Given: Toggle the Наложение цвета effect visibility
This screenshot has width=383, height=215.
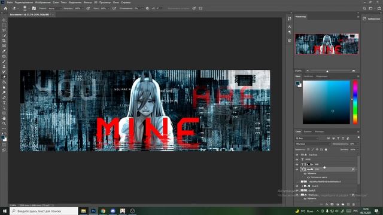Looking at the screenshot, I should [308, 177].
